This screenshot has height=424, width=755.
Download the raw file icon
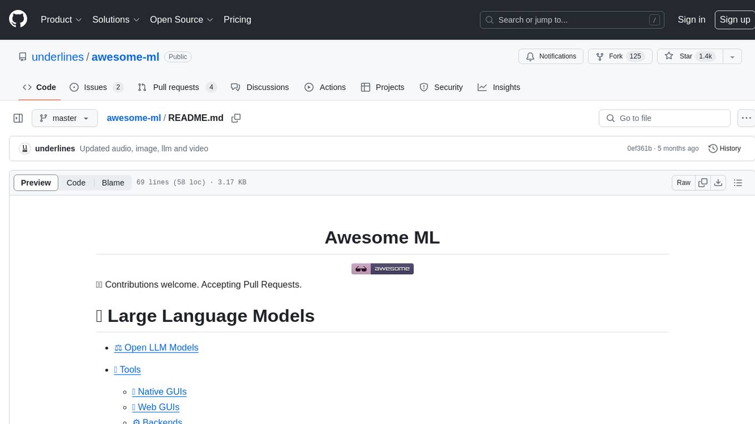click(718, 183)
